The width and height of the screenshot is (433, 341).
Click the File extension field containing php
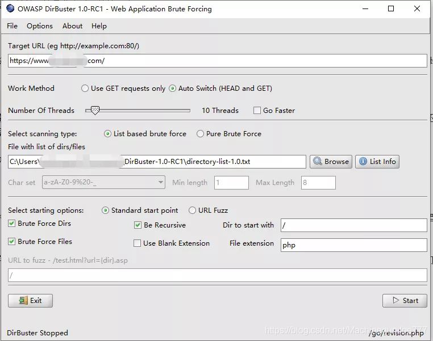click(354, 245)
